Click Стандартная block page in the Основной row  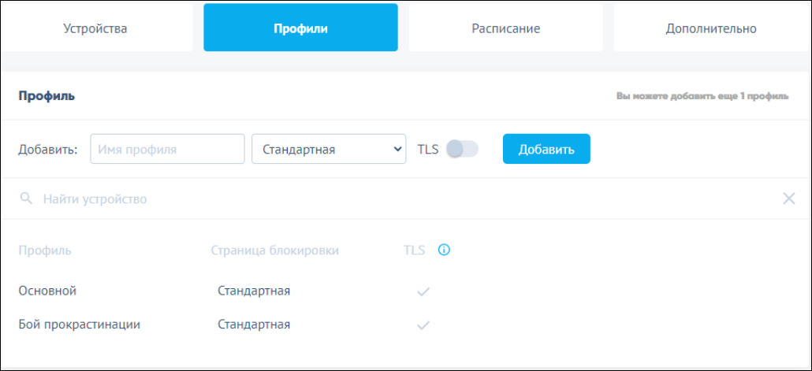click(254, 291)
